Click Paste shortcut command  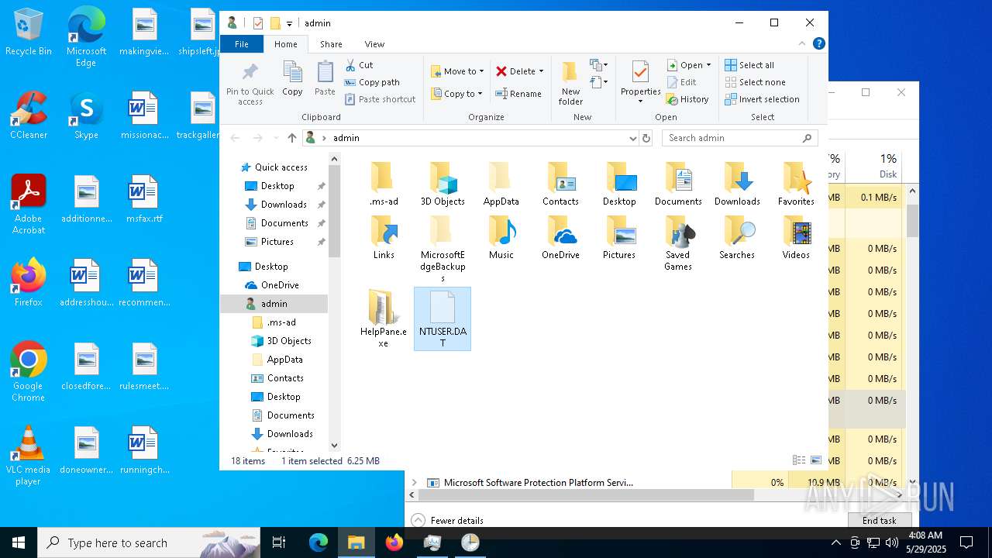pyautogui.click(x=380, y=99)
